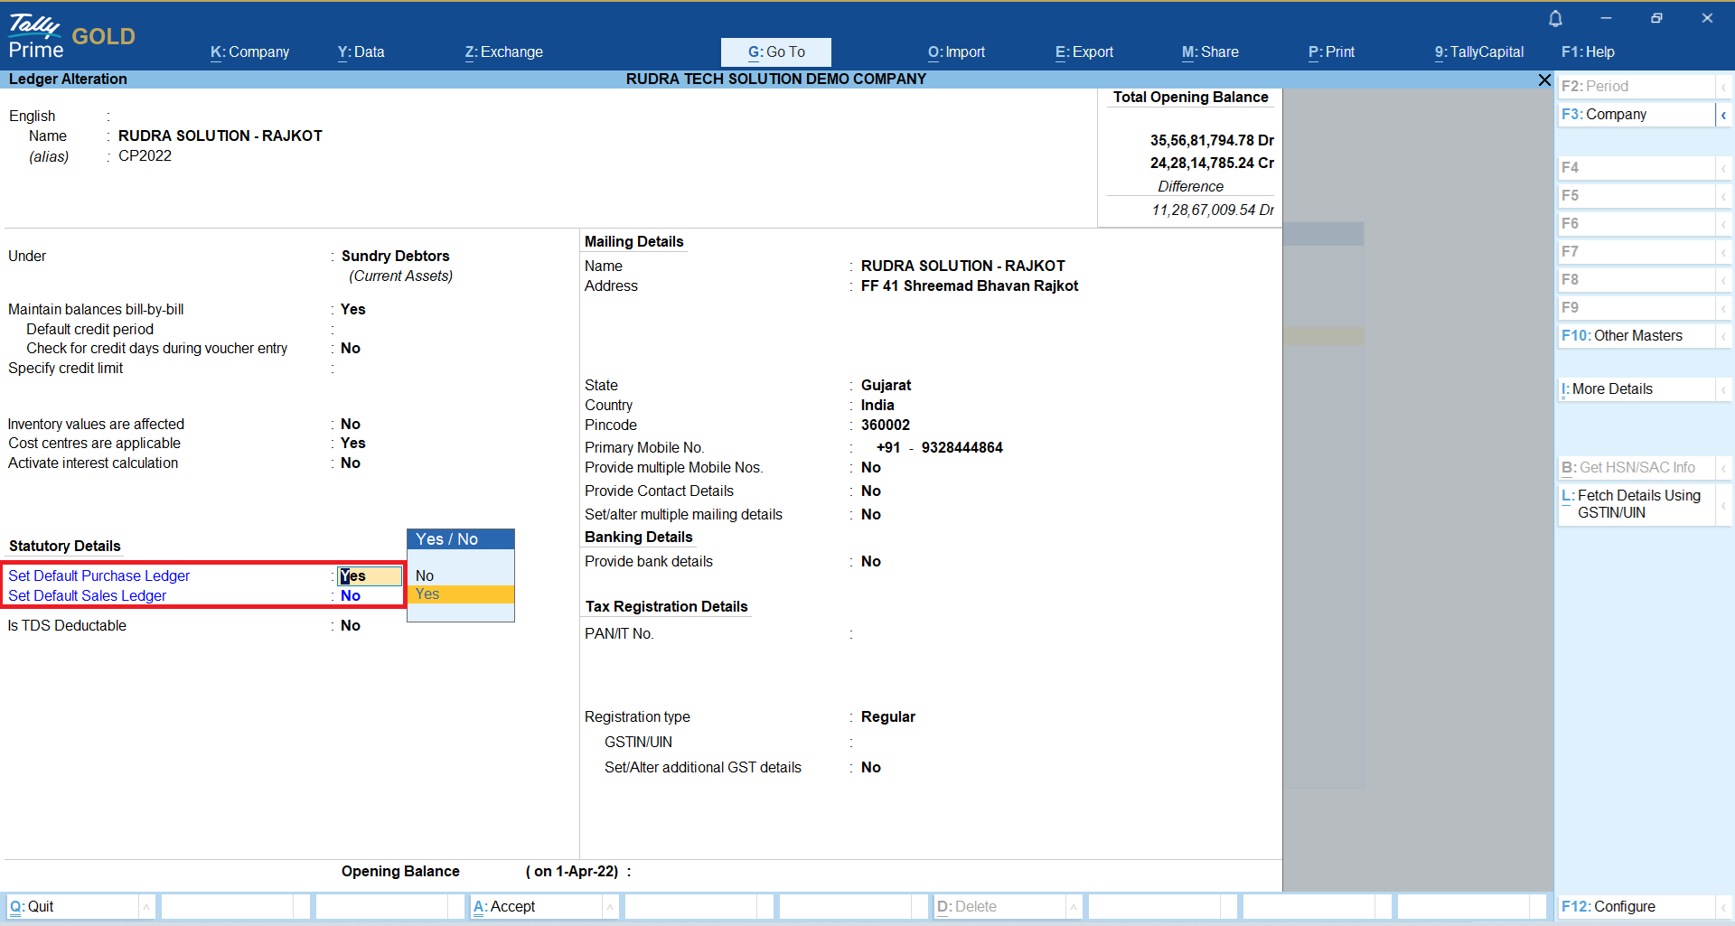The width and height of the screenshot is (1735, 926).
Task: Open the Tally Prime GOLD logo
Action: pyautogui.click(x=71, y=37)
